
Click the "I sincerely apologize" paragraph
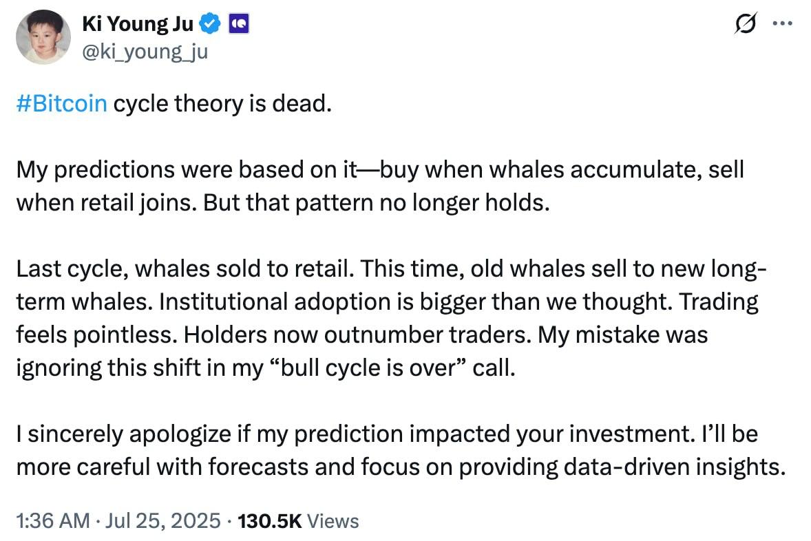point(401,450)
